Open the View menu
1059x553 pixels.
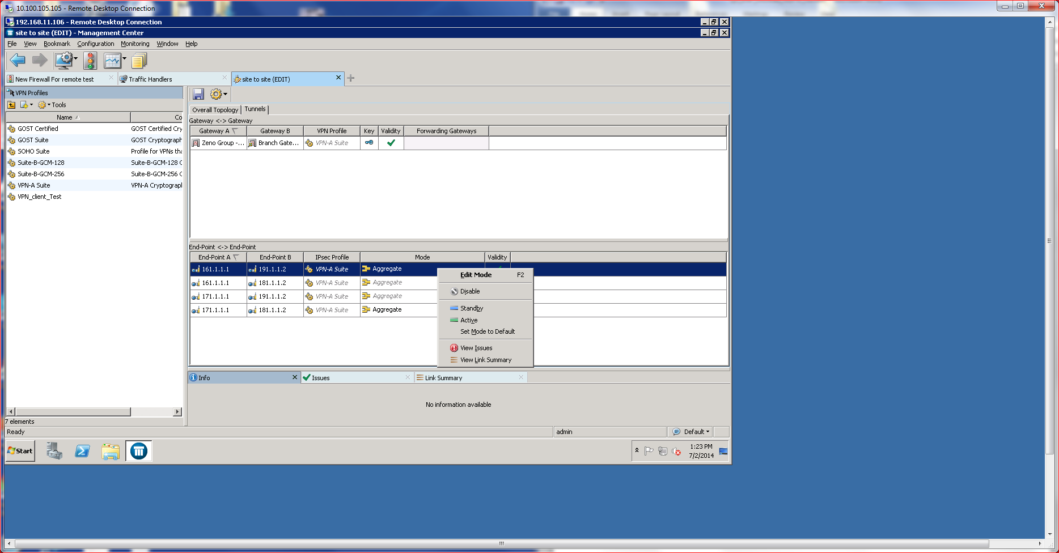click(x=30, y=44)
